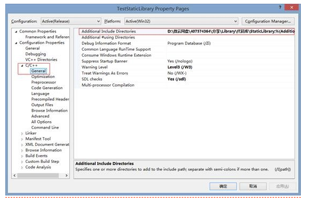Select Additional #using Directories property

coord(108,37)
